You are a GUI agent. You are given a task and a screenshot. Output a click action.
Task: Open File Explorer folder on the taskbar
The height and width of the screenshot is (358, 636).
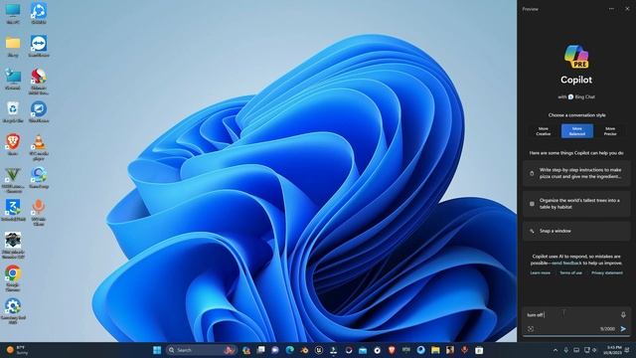click(435, 350)
